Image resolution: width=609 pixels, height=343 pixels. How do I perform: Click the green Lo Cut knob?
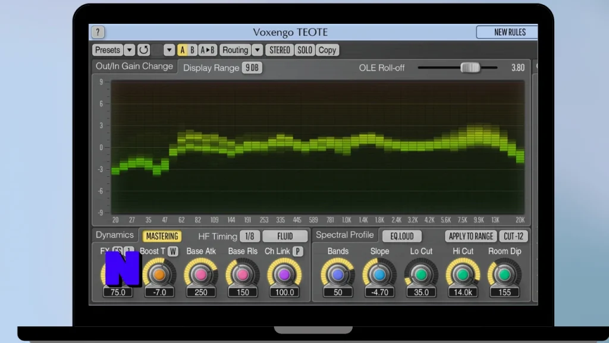421,275
